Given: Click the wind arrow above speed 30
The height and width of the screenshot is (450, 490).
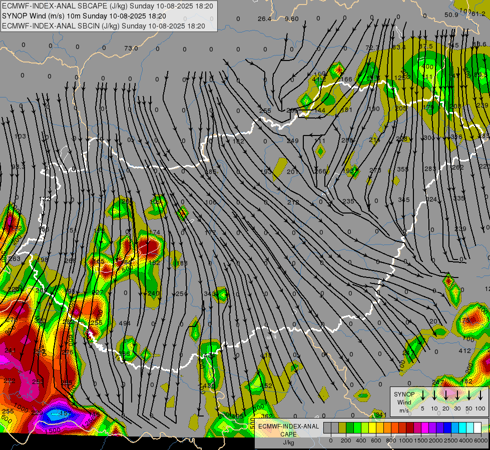Looking at the screenshot, I should 457,395.
